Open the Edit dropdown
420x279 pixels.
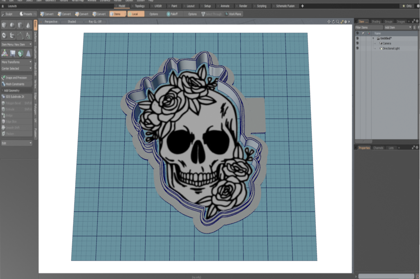pos(16,143)
